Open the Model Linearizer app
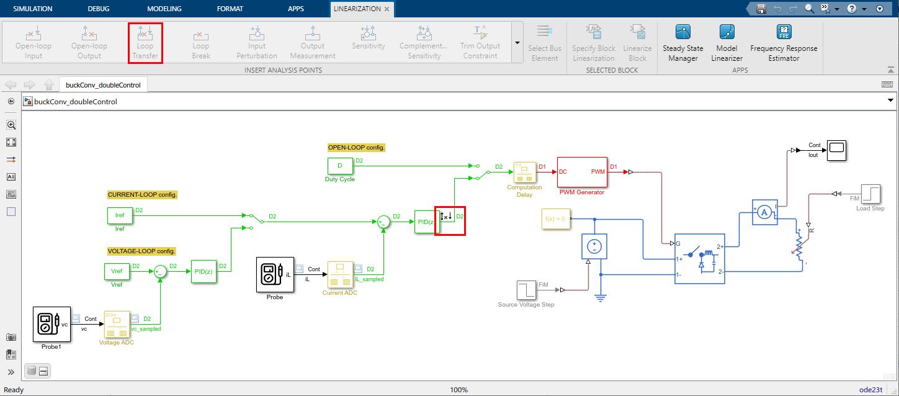 [726, 42]
